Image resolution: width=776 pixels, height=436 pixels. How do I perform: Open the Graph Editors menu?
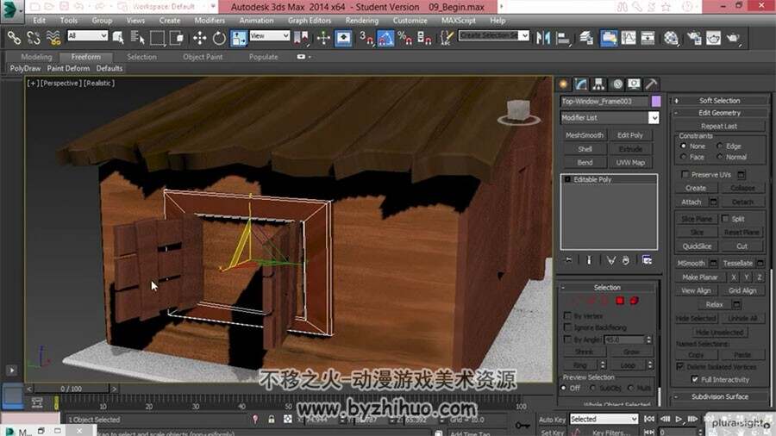310,21
